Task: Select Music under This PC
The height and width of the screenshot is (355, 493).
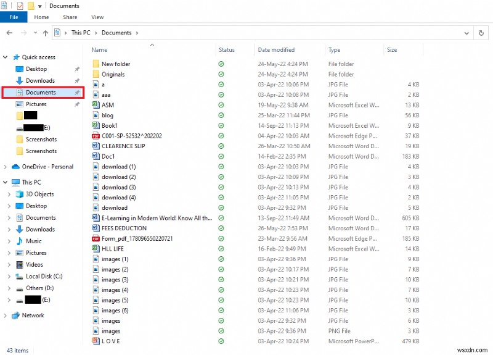Action: [x=34, y=241]
